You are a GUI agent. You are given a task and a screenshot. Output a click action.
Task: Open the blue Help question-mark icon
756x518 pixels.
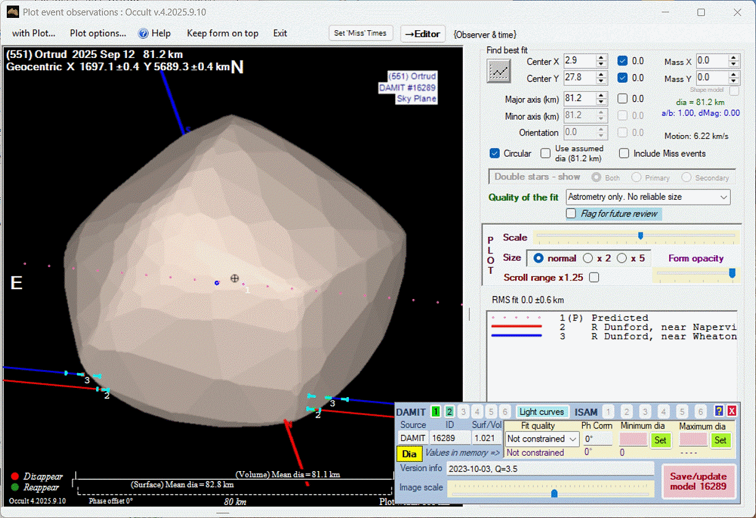144,33
